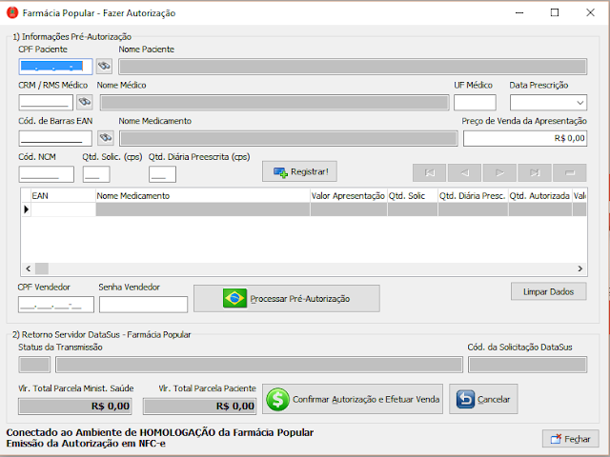Click the grid scroll left arrow
This screenshot has width=610, height=457.
point(28,268)
